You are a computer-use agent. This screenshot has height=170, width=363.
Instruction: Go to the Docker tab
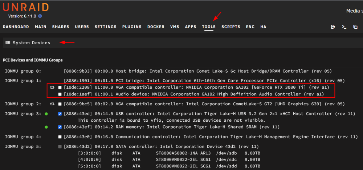coord(156,27)
